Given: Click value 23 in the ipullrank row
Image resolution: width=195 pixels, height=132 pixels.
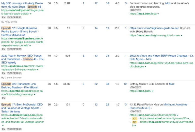Looking at the screenshot, I should tap(107, 56).
